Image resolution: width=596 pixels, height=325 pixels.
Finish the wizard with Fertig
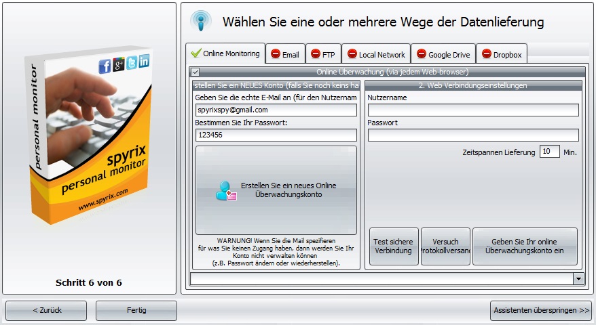[x=136, y=310]
